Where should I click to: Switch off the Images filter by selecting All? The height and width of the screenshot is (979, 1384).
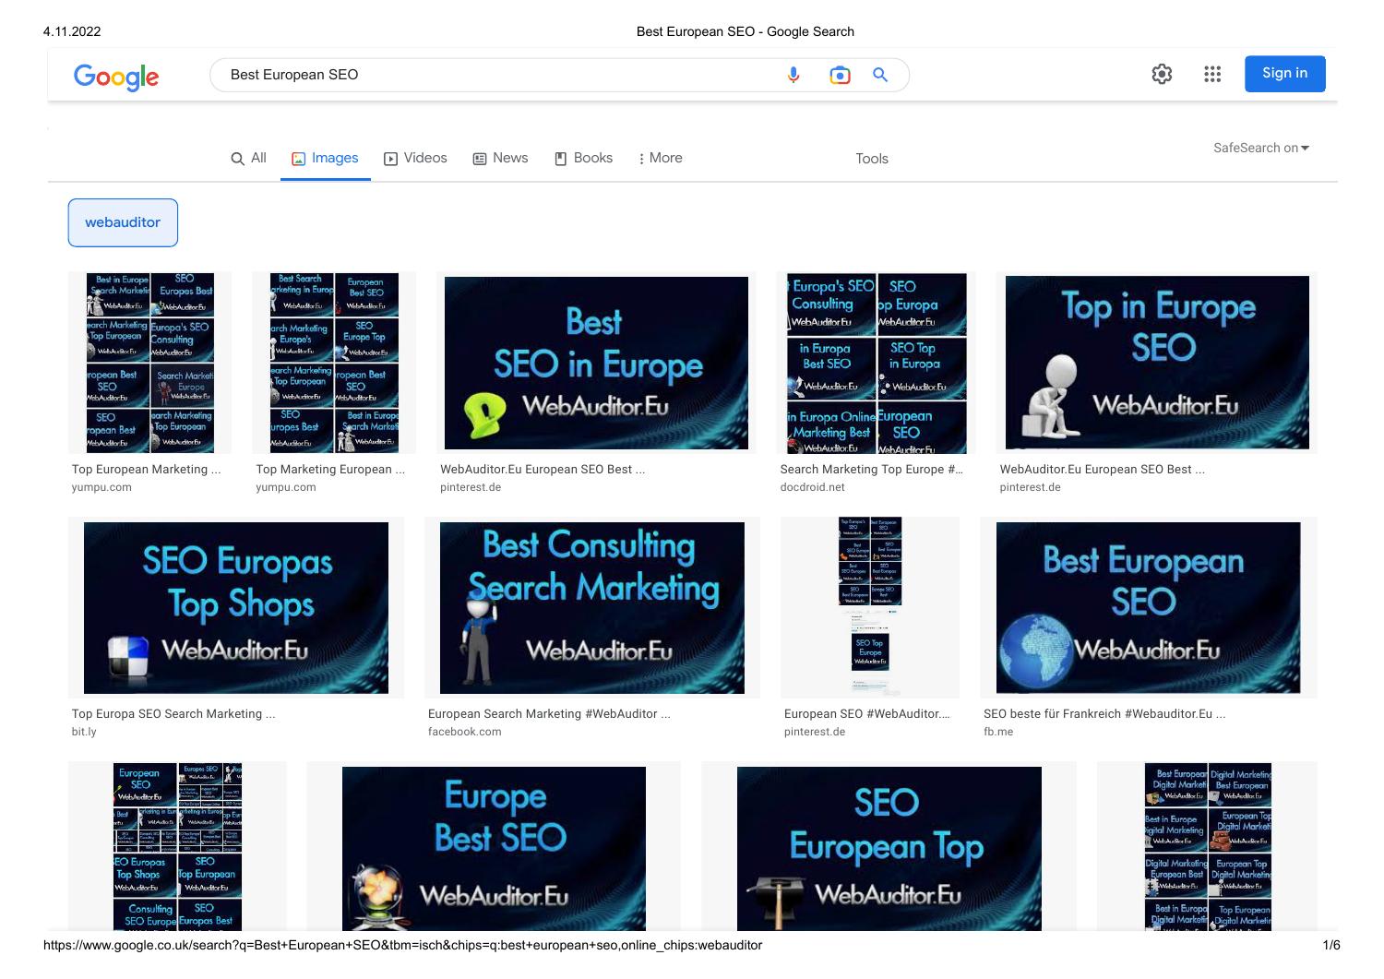[248, 158]
